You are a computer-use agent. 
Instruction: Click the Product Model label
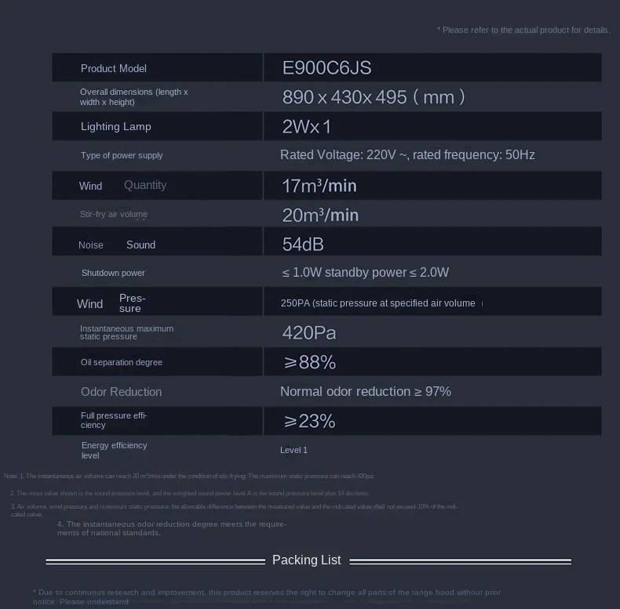114,68
